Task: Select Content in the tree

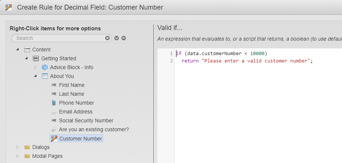Action: click(42, 50)
